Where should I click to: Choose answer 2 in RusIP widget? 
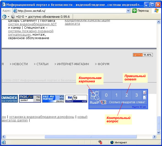point(126,95)
